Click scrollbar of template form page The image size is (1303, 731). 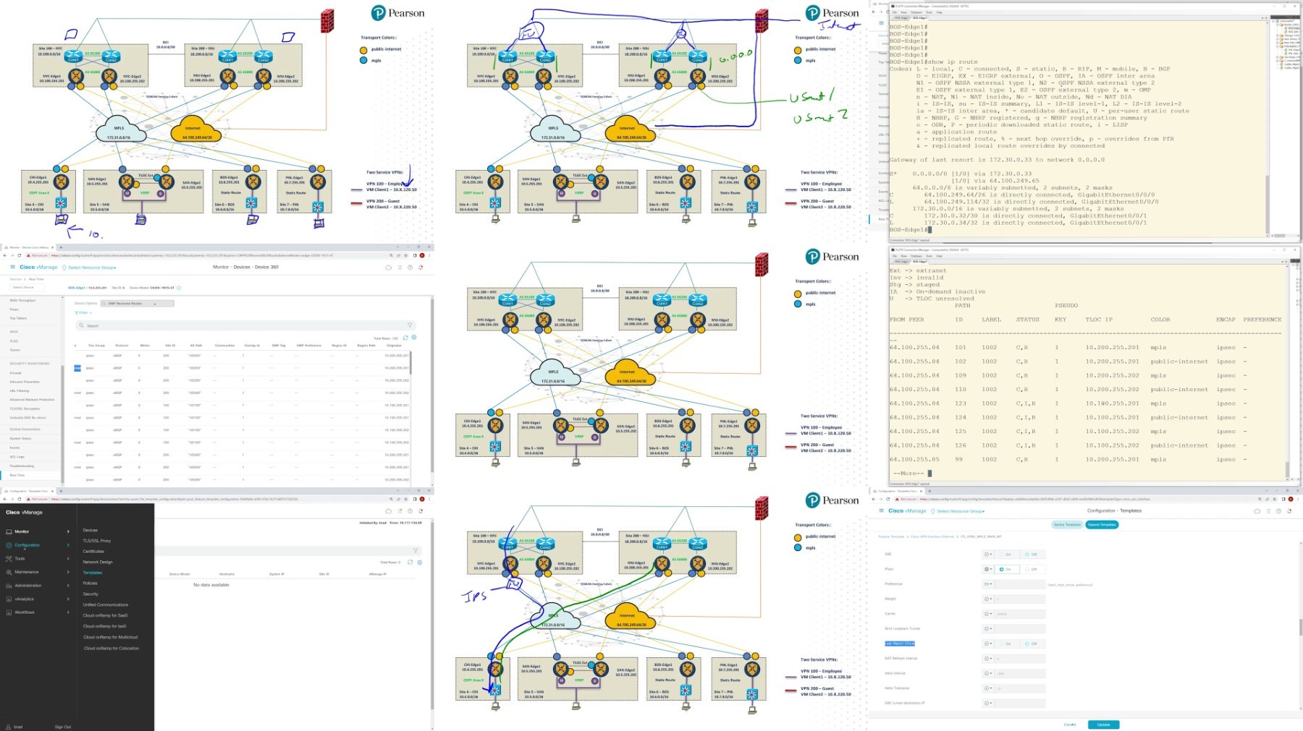coord(1300,626)
